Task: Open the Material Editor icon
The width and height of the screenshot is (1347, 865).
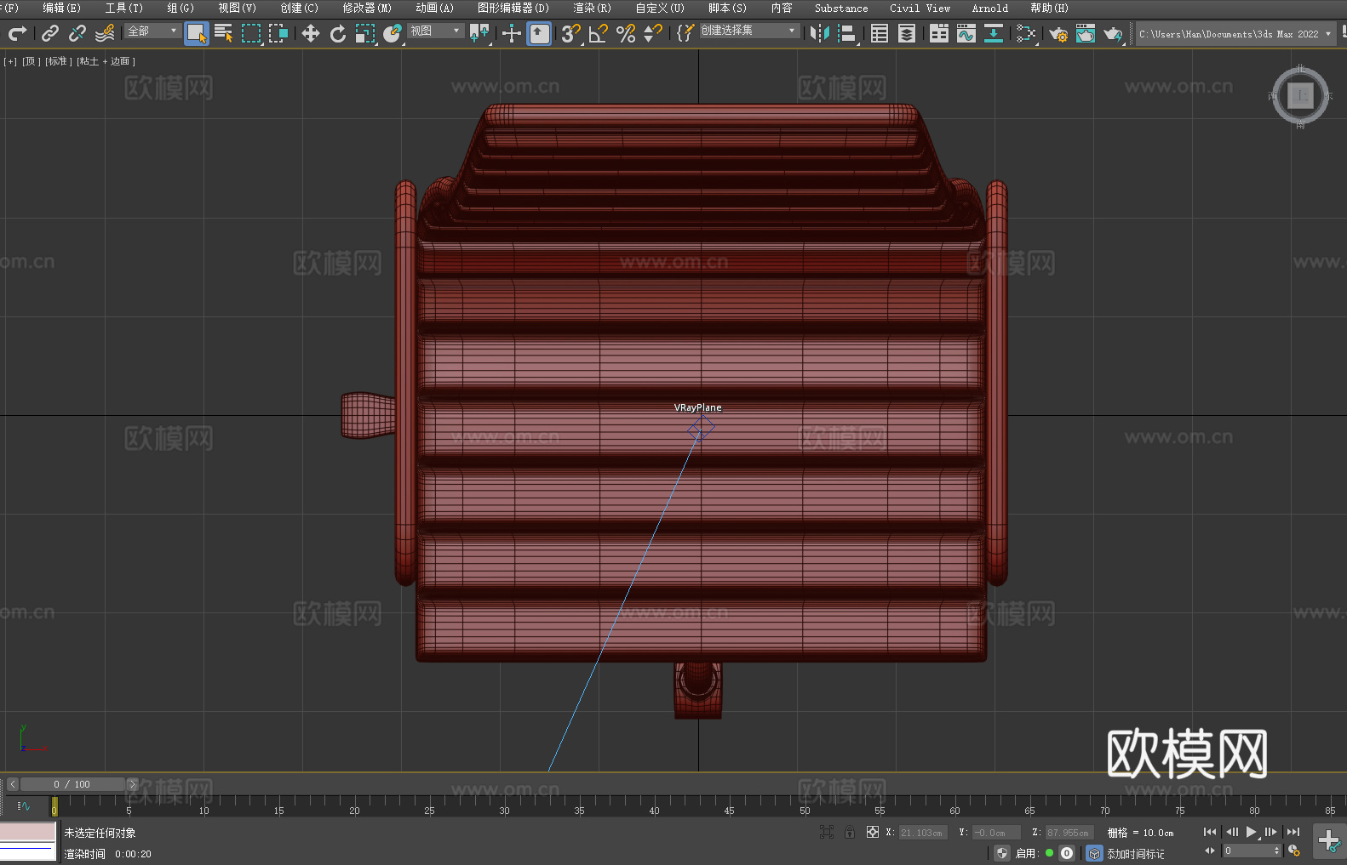Action: tap(1026, 33)
